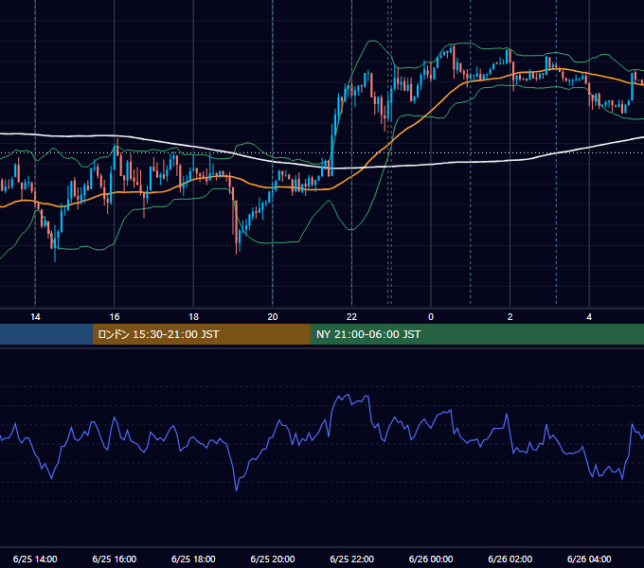Viewport: 644px width, 568px height.
Task: Click the blue session bar before the London session
Action: click(x=46, y=334)
